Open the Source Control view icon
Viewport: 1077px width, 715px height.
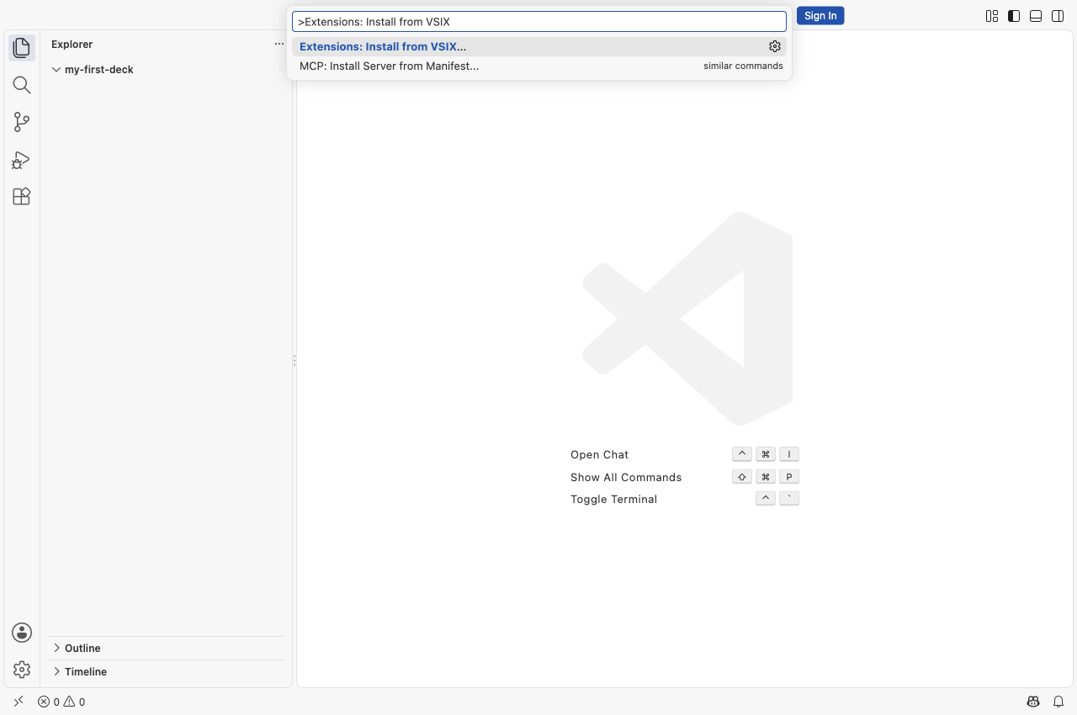[x=22, y=122]
